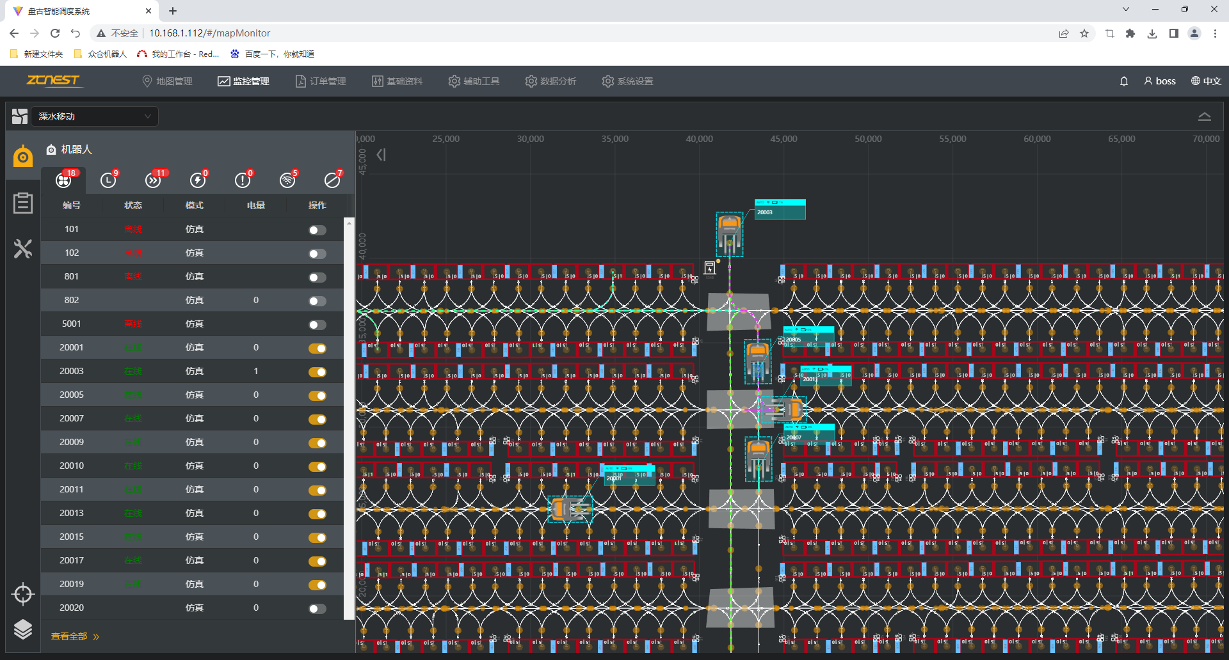Open the 众合机器人 bookmark
1229x660 pixels.
pyautogui.click(x=100, y=54)
